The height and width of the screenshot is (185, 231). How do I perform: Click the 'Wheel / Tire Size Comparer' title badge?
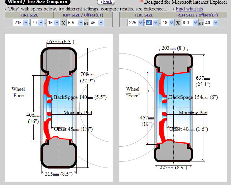[38, 2]
